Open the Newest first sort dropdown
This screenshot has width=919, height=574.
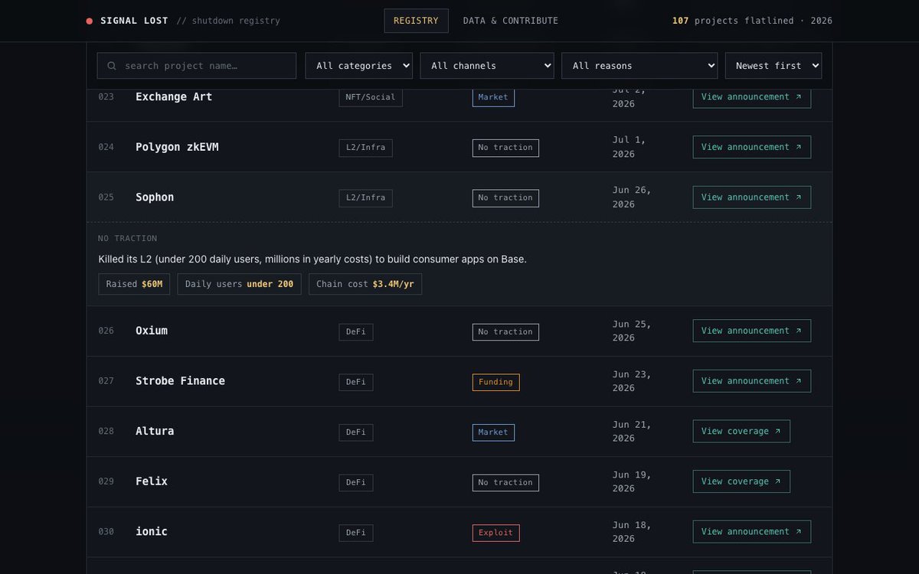[773, 66]
